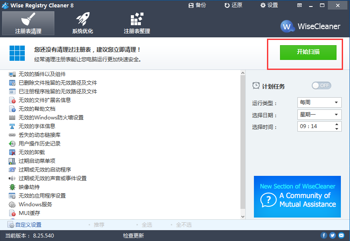Viewport: 350px width, 241px height.
Task: Click the icon for 无效的插件以及组件
Action: pos(12,74)
